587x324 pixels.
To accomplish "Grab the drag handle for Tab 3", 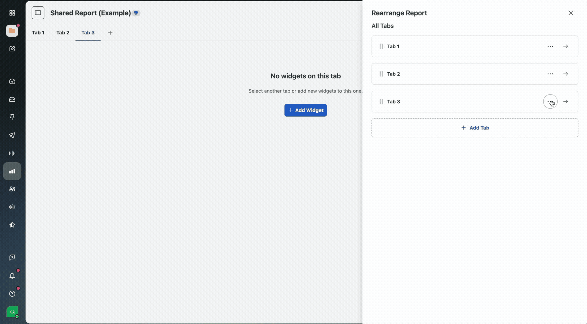I will 381,102.
